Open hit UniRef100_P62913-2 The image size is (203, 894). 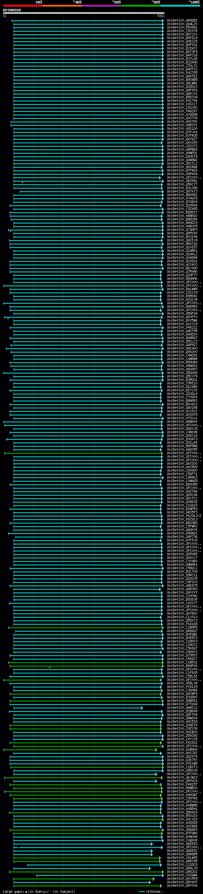184,516
